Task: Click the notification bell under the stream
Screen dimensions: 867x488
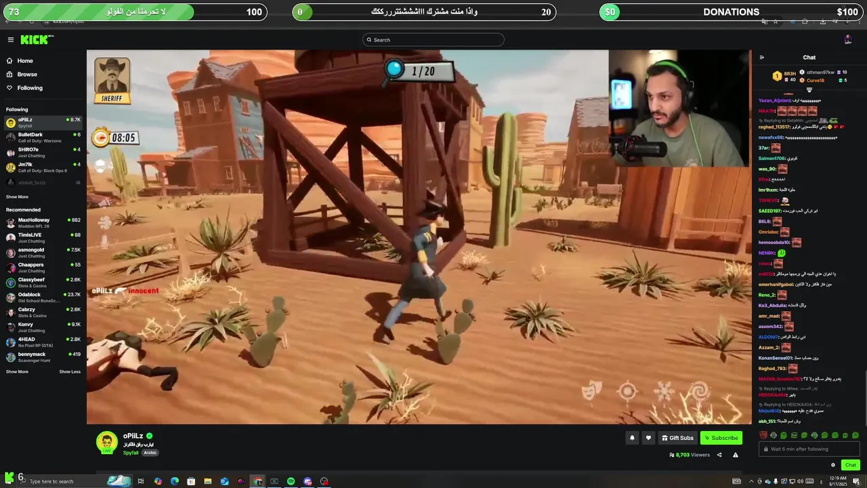Action: pos(632,438)
